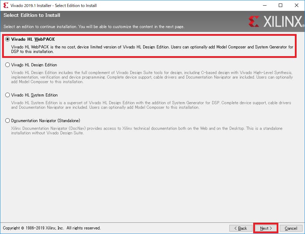Click the Xilinx icon in title bar

(x=6, y=5)
